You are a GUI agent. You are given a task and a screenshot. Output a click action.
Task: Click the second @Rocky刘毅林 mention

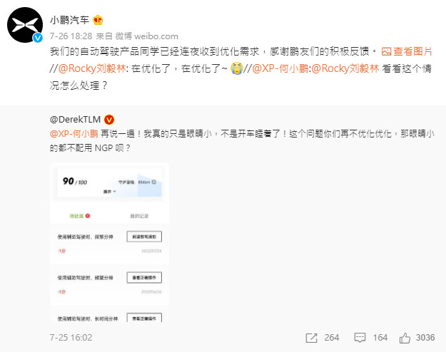[x=345, y=68]
